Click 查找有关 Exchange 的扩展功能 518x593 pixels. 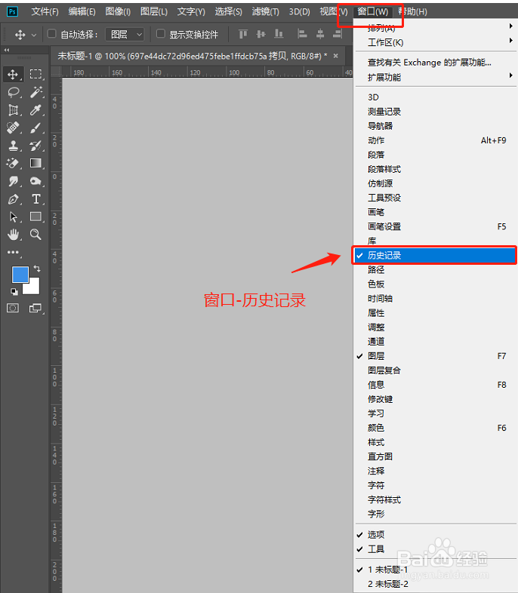(x=434, y=63)
